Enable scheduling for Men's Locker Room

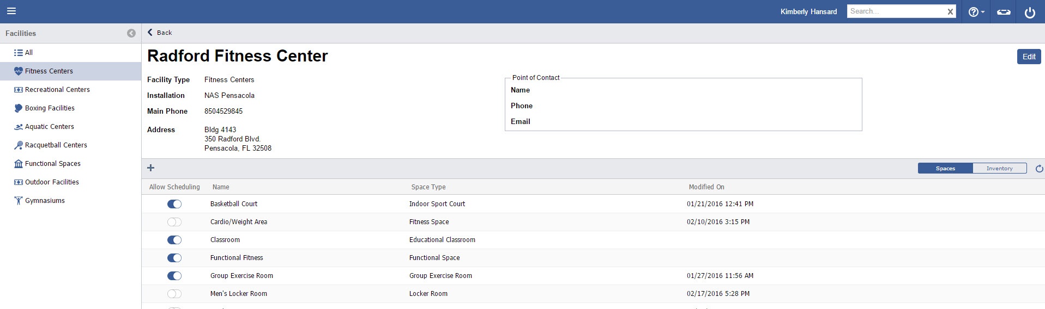click(x=174, y=294)
